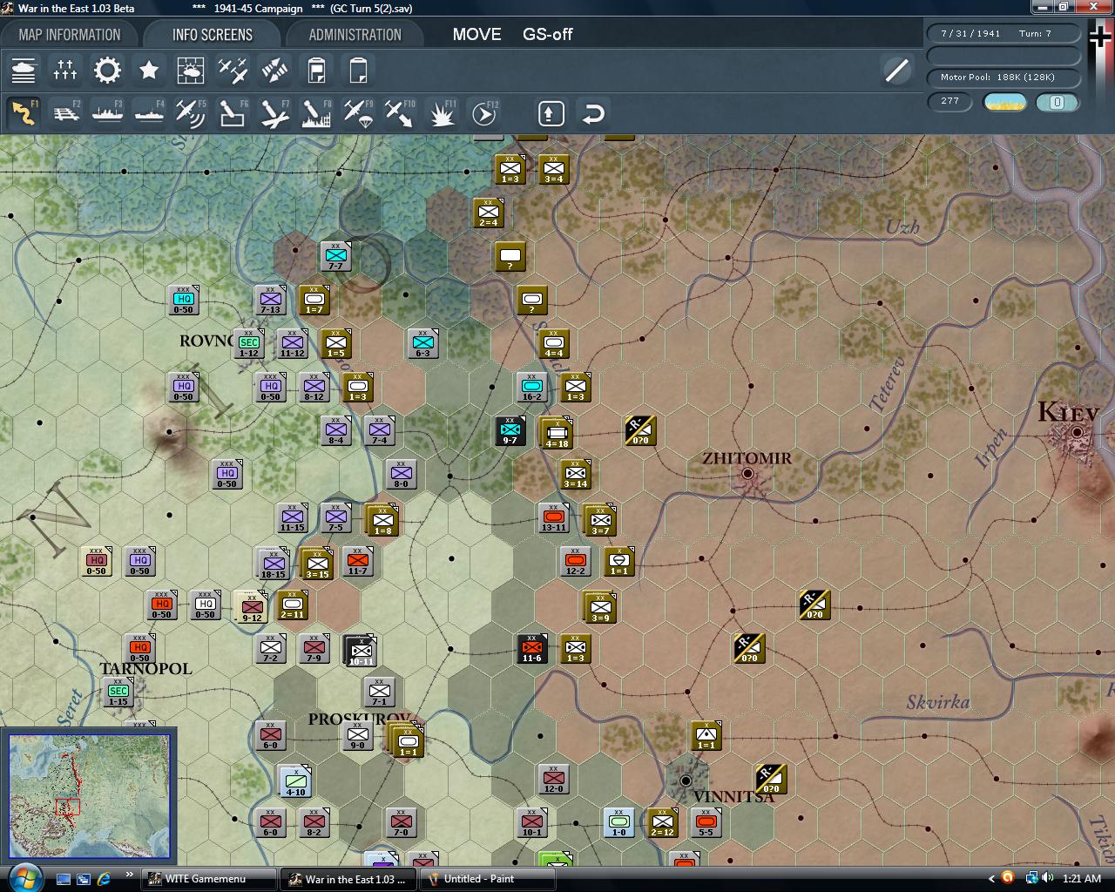Show hidden system tray icons arrow
The width and height of the screenshot is (1115, 892).
[x=990, y=879]
